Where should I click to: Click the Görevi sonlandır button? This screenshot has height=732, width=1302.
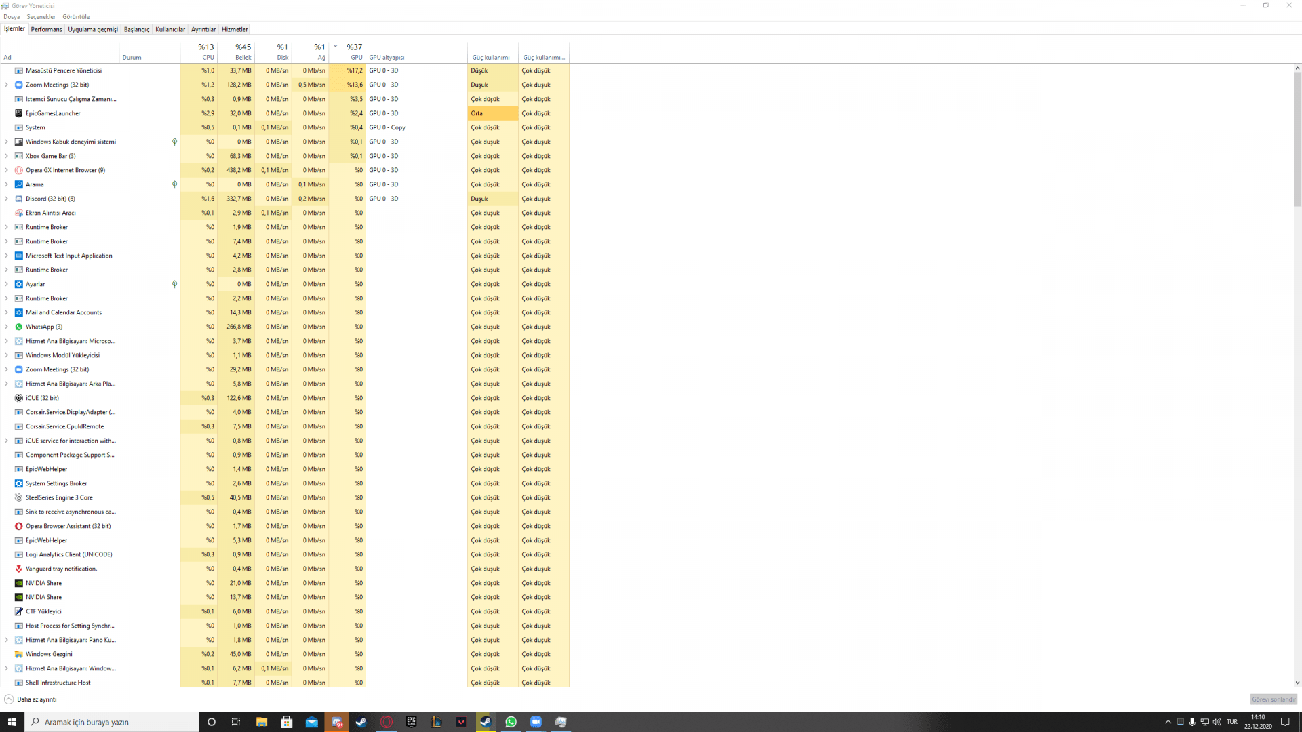[x=1274, y=699]
